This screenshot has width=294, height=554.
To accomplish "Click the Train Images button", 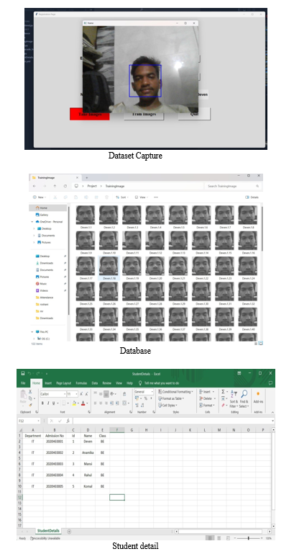I will [144, 114].
